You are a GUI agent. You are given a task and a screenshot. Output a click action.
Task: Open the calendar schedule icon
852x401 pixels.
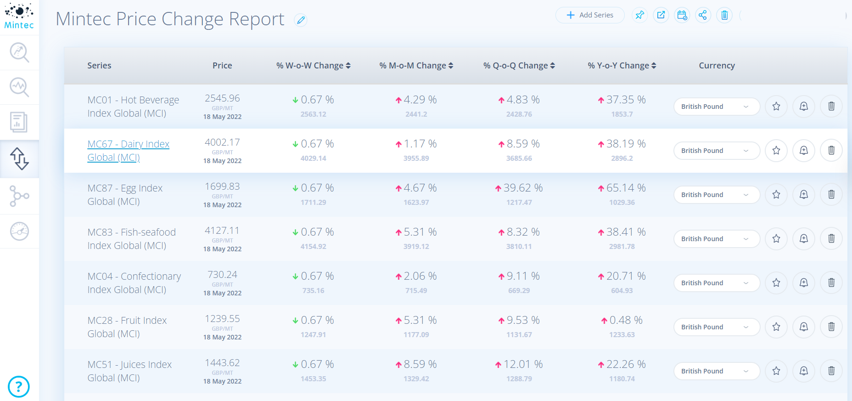pyautogui.click(x=682, y=15)
